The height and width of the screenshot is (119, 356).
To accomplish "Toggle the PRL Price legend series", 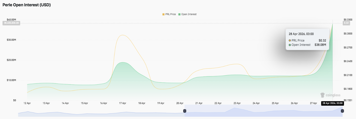I will (x=170, y=14).
